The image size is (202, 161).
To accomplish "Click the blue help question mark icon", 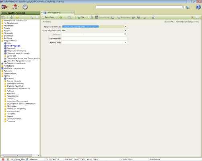I will click(x=198, y=7).
